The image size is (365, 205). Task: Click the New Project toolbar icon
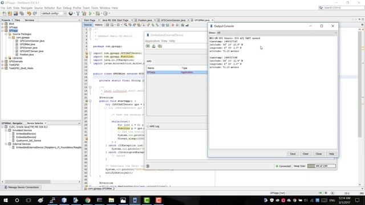pos(10,14)
